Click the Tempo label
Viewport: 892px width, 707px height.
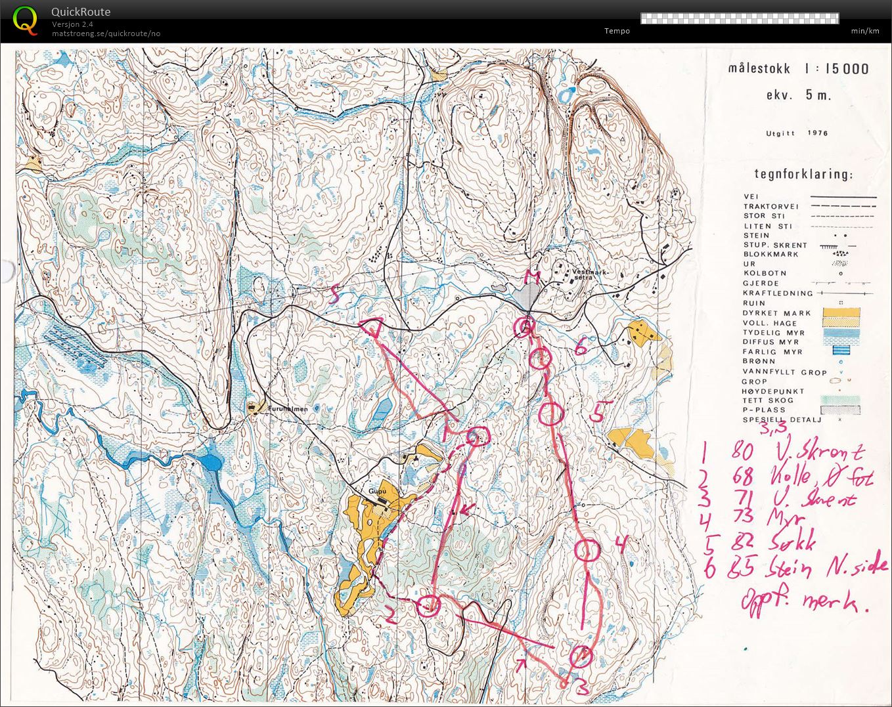point(617,31)
